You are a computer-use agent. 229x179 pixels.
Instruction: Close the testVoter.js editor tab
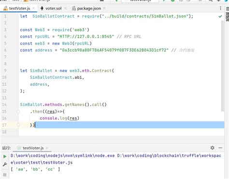[x=33, y=8]
